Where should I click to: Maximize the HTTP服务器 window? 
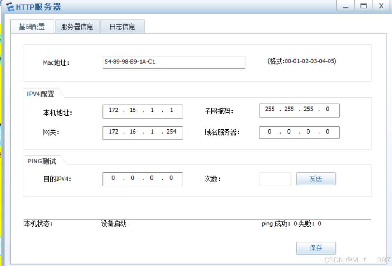(363, 6)
